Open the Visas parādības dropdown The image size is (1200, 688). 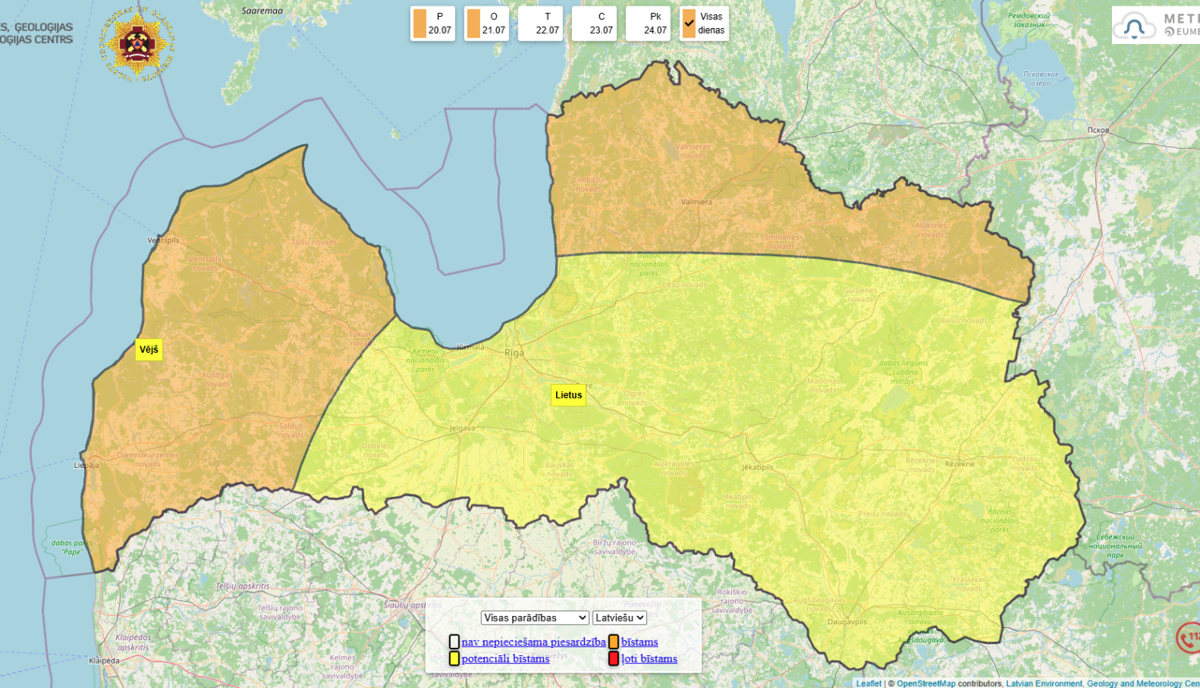[x=535, y=618]
